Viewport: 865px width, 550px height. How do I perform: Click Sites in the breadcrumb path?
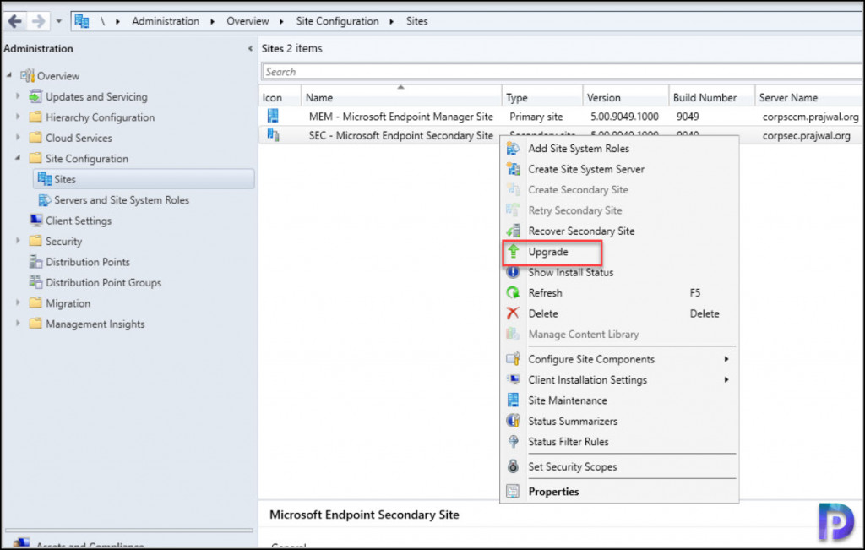click(x=416, y=21)
